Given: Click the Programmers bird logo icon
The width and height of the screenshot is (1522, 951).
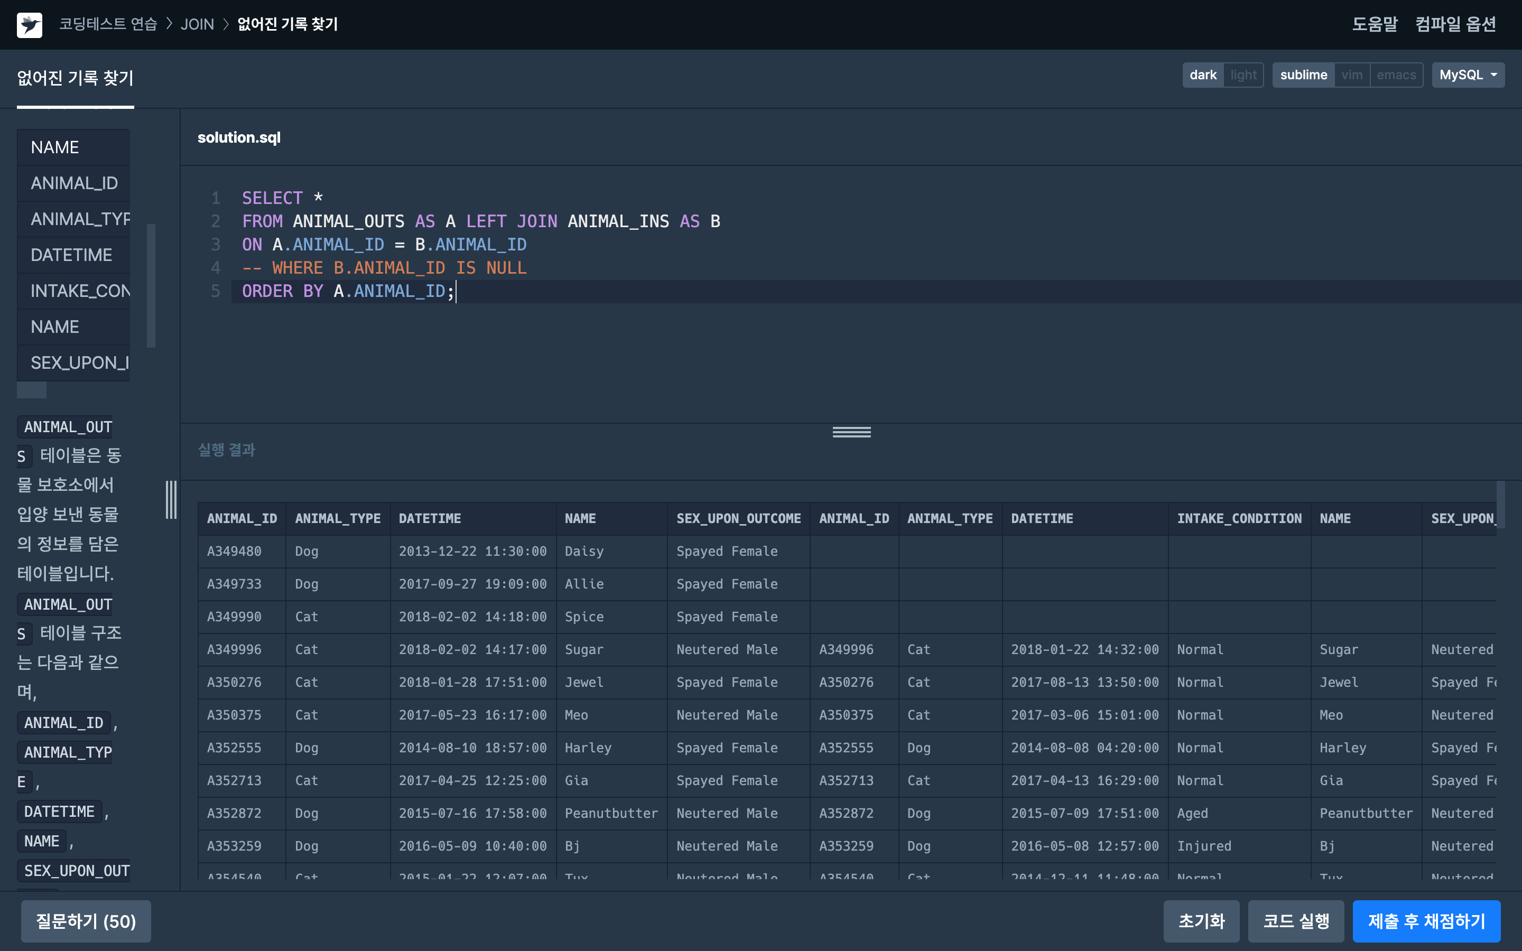Looking at the screenshot, I should tap(29, 24).
